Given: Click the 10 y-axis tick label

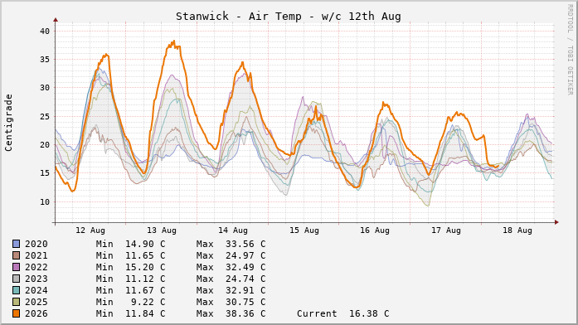Looking at the screenshot, I should click(45, 202).
